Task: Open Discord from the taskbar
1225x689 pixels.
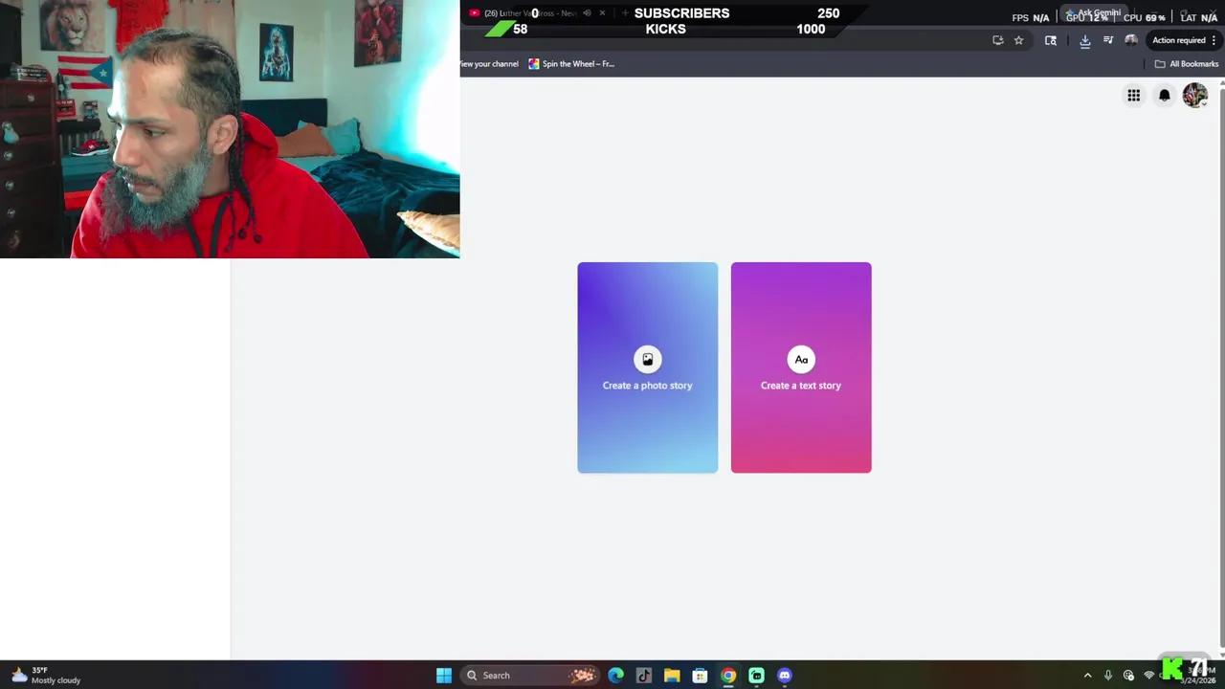Action: (x=785, y=676)
